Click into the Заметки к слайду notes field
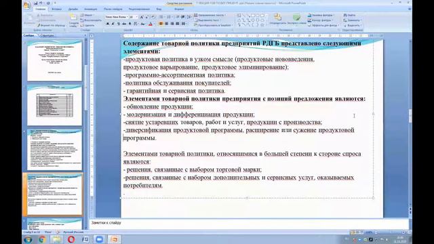 (x=249, y=224)
